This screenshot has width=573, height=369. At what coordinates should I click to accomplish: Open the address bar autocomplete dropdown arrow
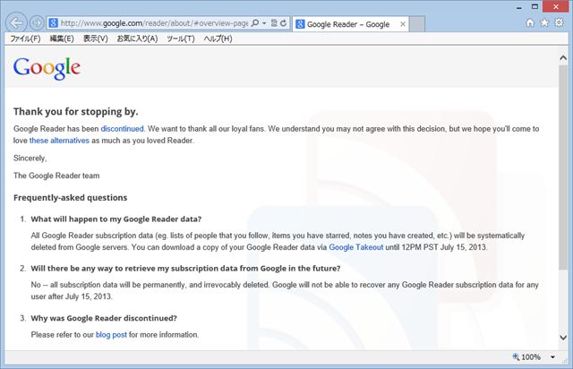[x=264, y=23]
